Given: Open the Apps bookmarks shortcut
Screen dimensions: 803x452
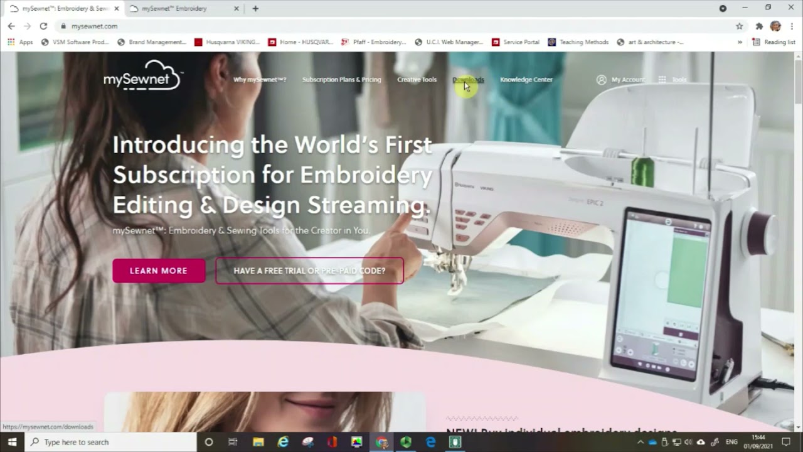Looking at the screenshot, I should [20, 42].
